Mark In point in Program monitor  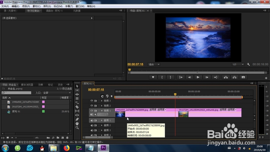tap(162, 77)
